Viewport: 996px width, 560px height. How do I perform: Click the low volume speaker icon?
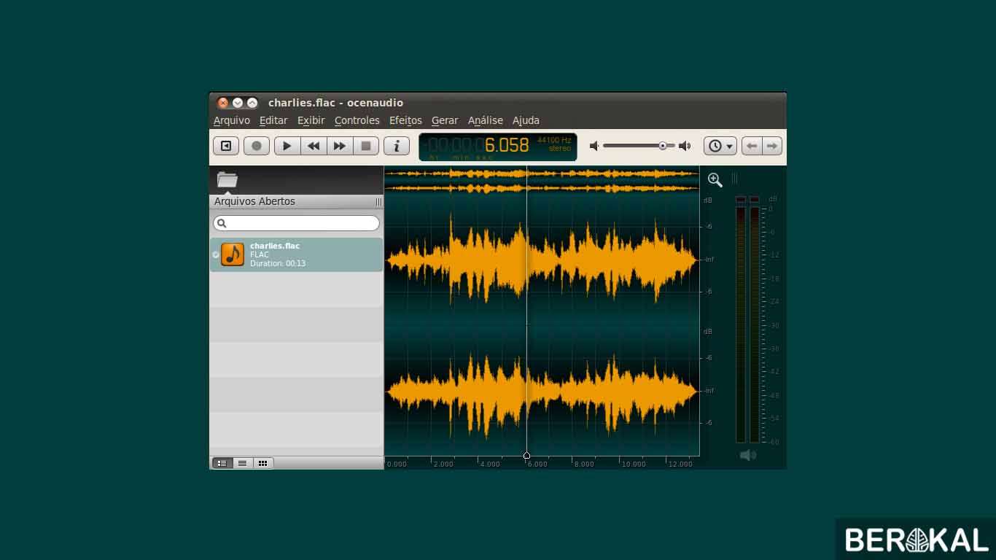point(594,146)
